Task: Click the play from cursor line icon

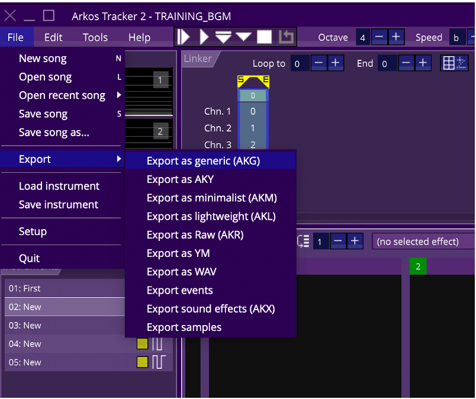Action: tap(223, 37)
